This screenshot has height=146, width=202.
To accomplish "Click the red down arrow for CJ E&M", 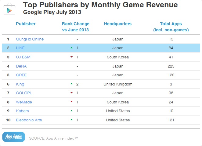I will pos(71,57).
